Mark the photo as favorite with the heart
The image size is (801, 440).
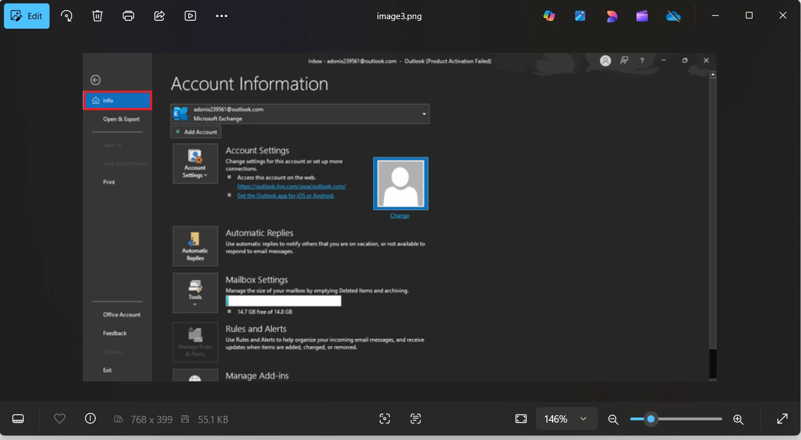(x=60, y=419)
